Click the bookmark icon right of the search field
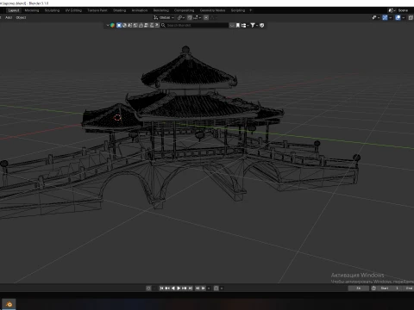 click(238, 25)
